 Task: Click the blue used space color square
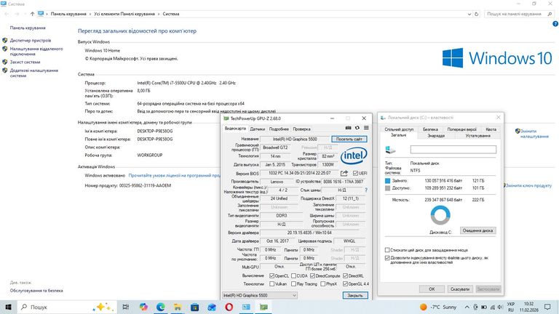click(387, 181)
